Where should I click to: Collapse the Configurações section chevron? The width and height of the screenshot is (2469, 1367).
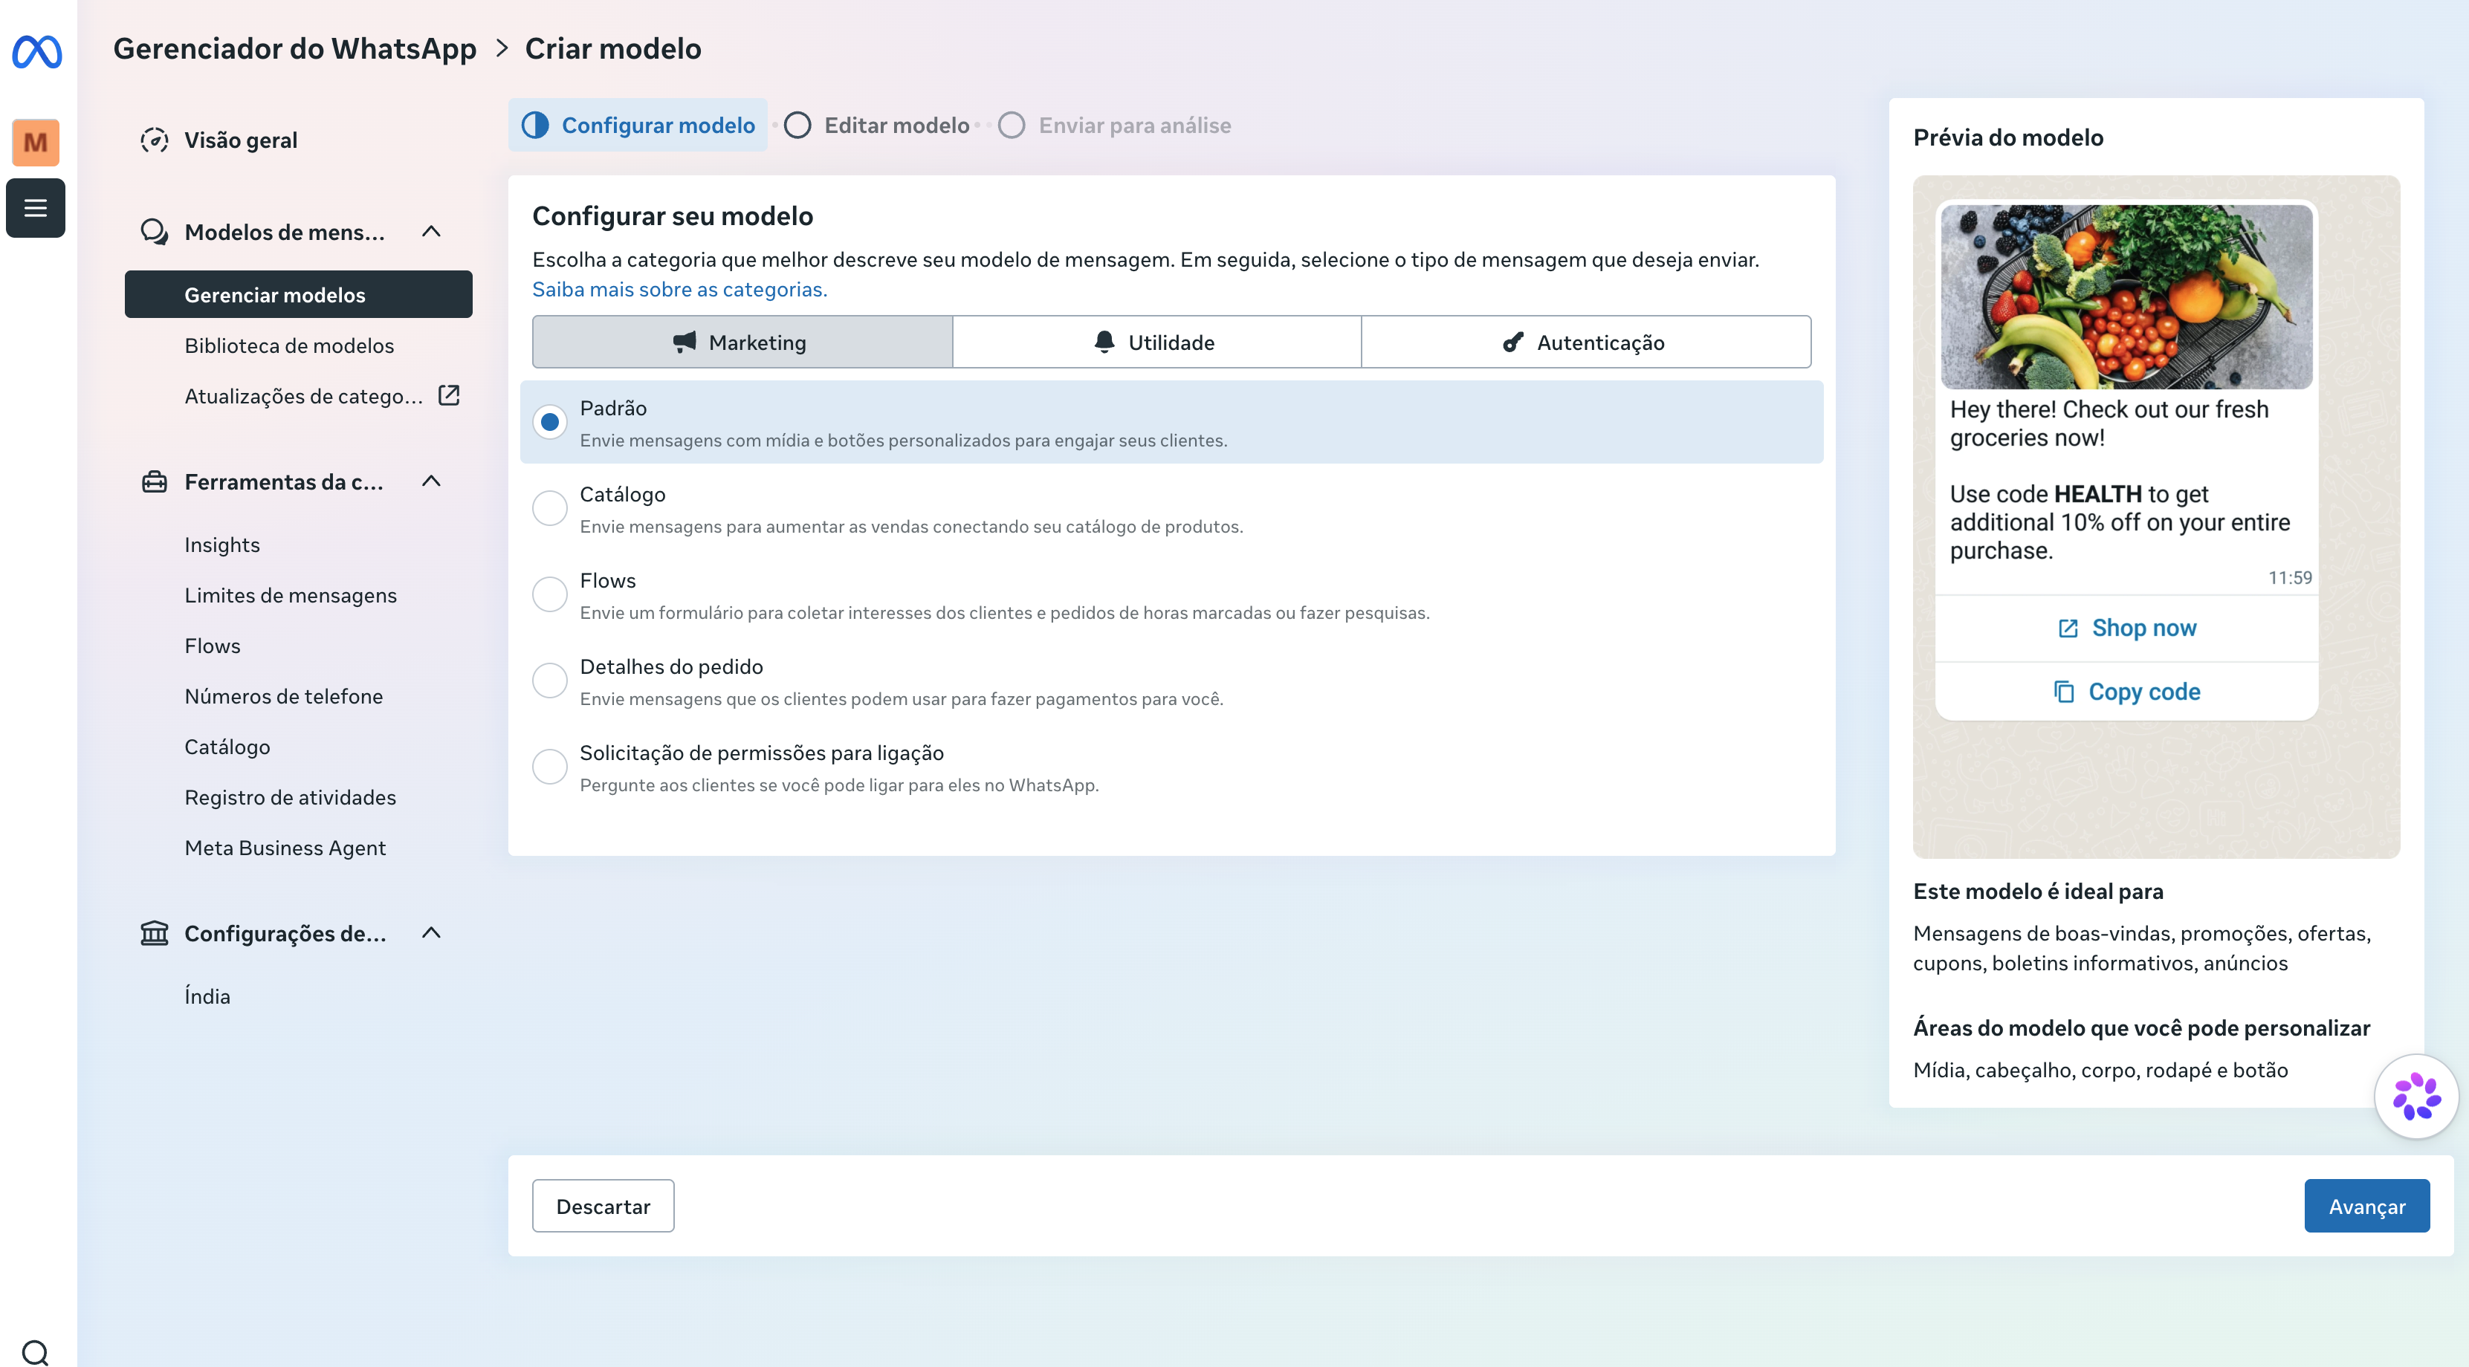point(431,933)
